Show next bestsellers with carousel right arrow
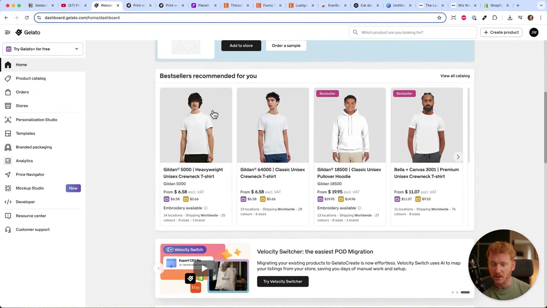This screenshot has height=308, width=547. [458, 157]
